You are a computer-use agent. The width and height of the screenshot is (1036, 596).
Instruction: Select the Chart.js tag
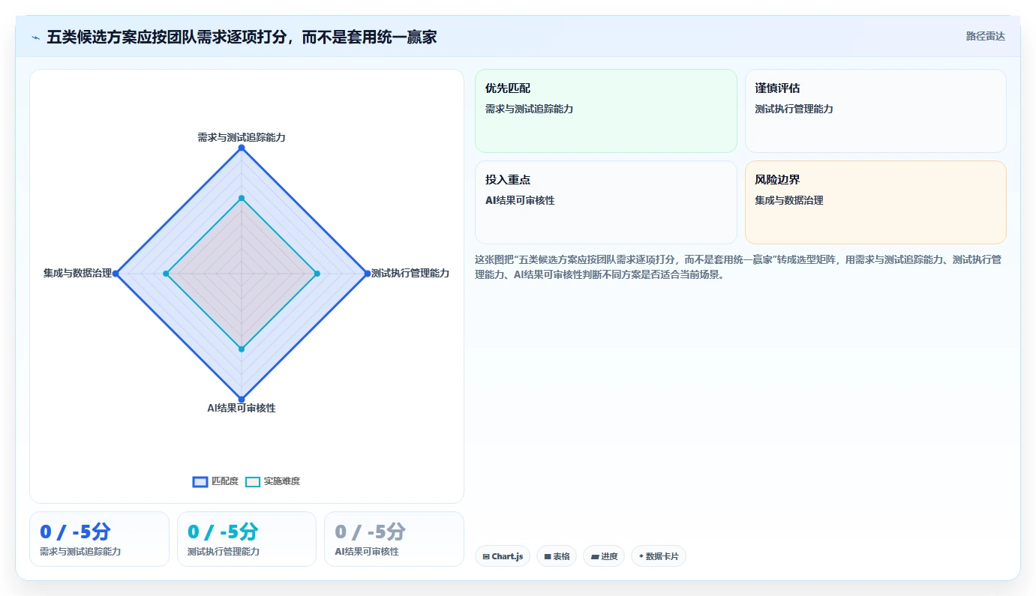click(503, 556)
